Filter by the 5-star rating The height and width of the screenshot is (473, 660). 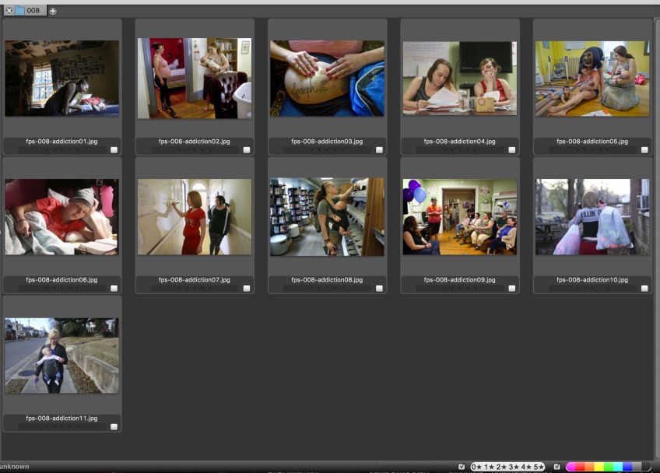pyautogui.click(x=537, y=467)
